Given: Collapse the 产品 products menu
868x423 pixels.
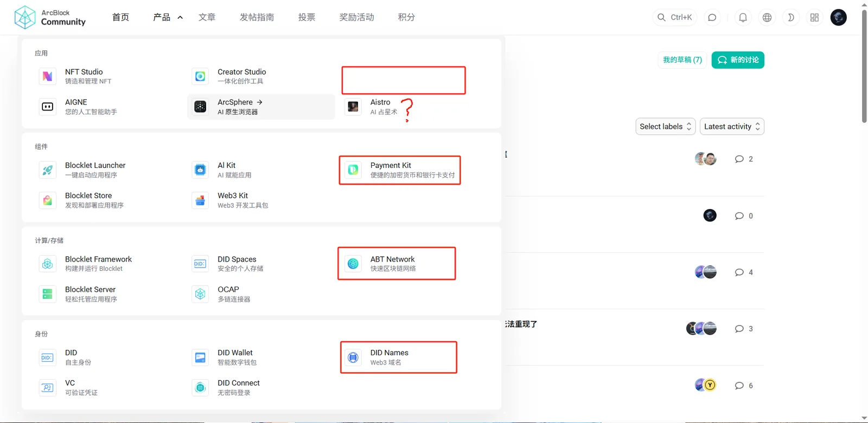Looking at the screenshot, I should pos(168,17).
